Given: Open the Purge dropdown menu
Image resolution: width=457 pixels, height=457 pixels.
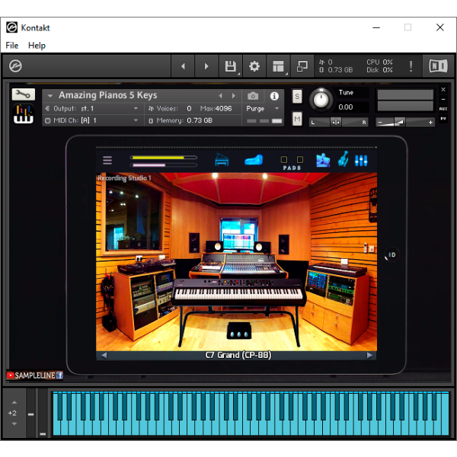Looking at the screenshot, I should click(x=262, y=108).
